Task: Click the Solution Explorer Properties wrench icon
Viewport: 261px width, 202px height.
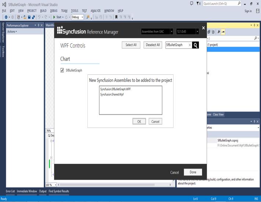Action: point(219,32)
